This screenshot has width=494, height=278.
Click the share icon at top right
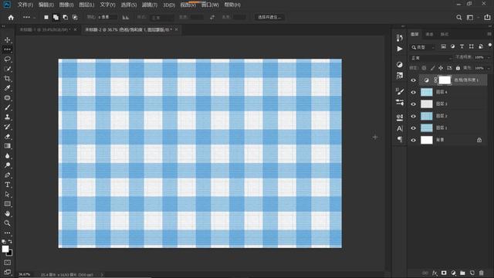coord(487,17)
